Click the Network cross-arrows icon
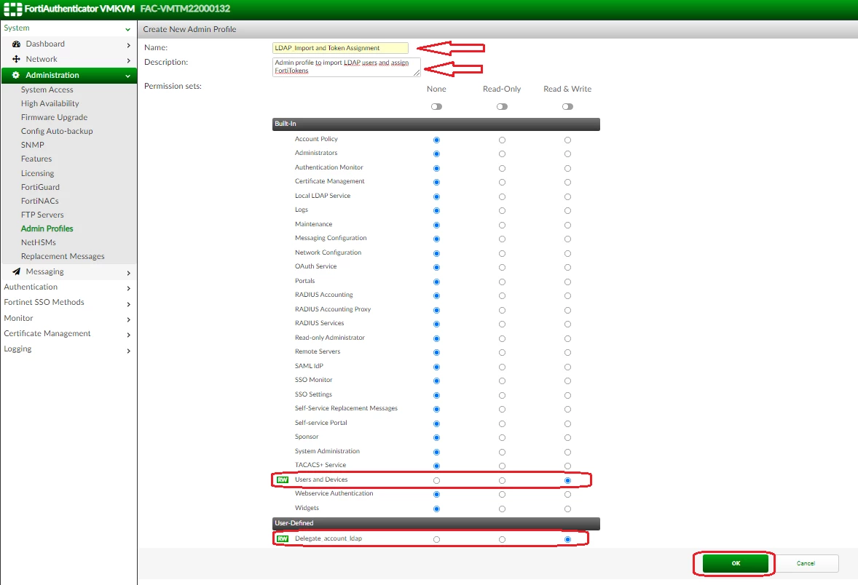Viewport: 858px width, 585px height. click(x=17, y=59)
